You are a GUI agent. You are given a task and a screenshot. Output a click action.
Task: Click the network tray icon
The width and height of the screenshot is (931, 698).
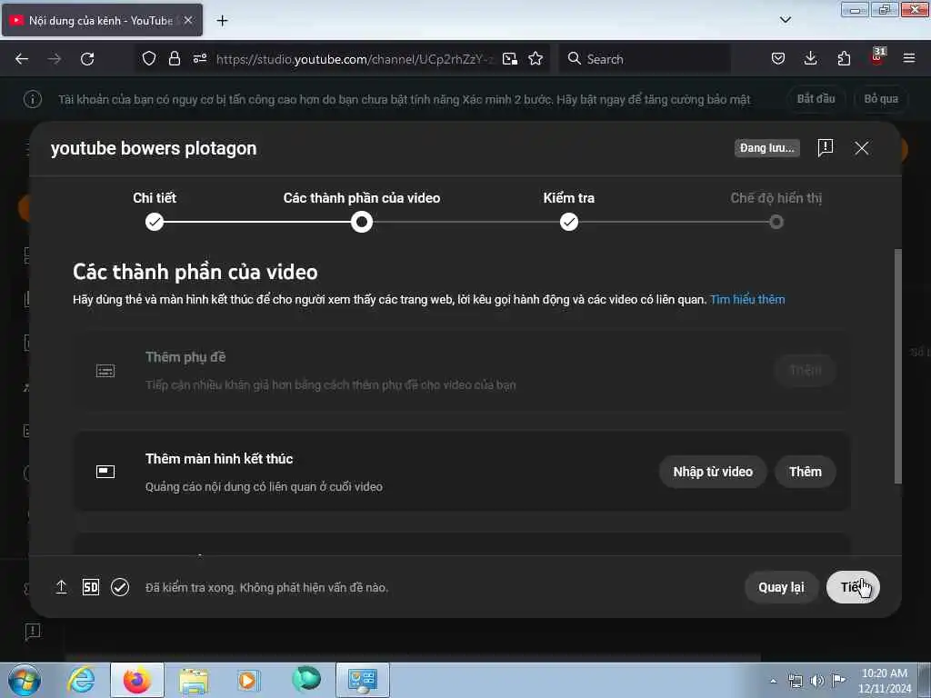click(x=795, y=681)
